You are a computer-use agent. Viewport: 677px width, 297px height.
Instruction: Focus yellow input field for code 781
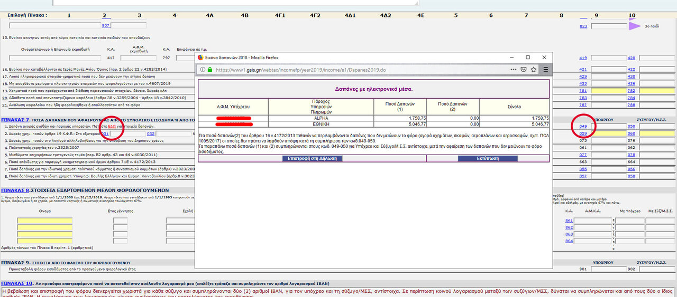coord(608,91)
